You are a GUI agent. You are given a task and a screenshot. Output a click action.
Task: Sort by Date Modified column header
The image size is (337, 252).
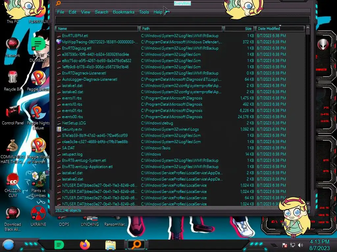pyautogui.click(x=280, y=29)
